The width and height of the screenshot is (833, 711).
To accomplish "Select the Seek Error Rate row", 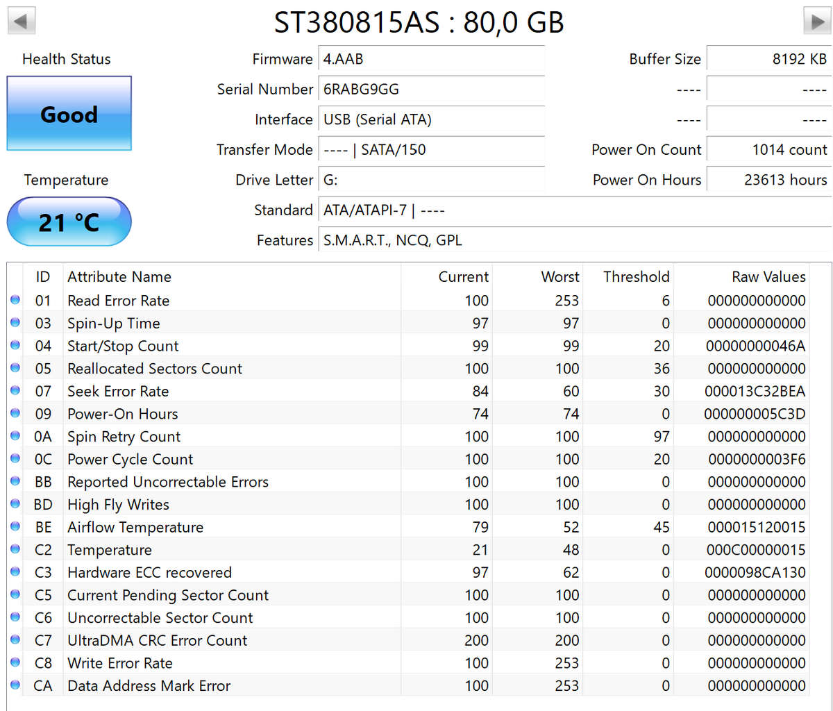I will (x=208, y=391).
